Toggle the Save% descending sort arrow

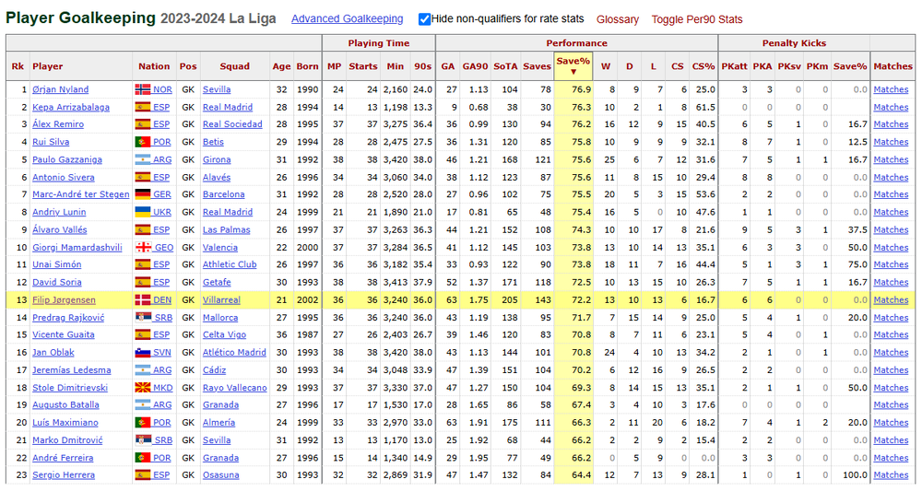point(573,72)
